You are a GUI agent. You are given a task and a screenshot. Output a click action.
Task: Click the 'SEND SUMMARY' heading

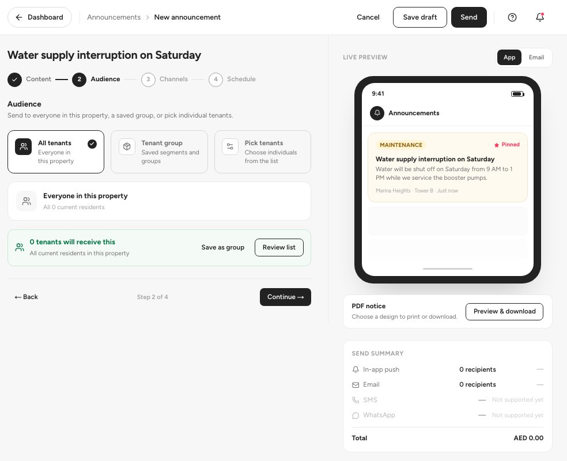[x=377, y=353]
